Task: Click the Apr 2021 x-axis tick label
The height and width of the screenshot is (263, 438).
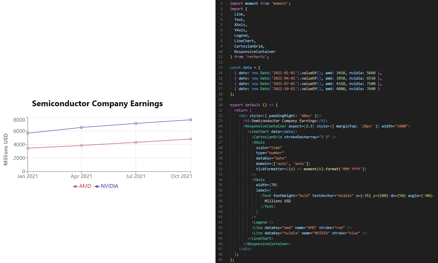Action: click(x=82, y=176)
